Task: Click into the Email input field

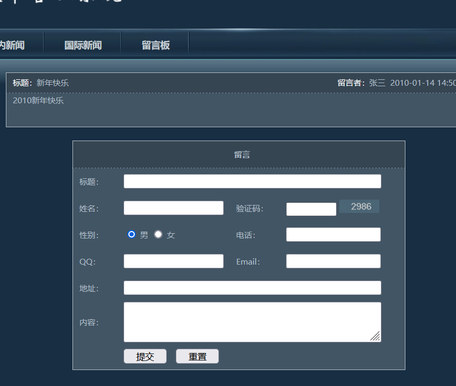Action: (x=333, y=261)
